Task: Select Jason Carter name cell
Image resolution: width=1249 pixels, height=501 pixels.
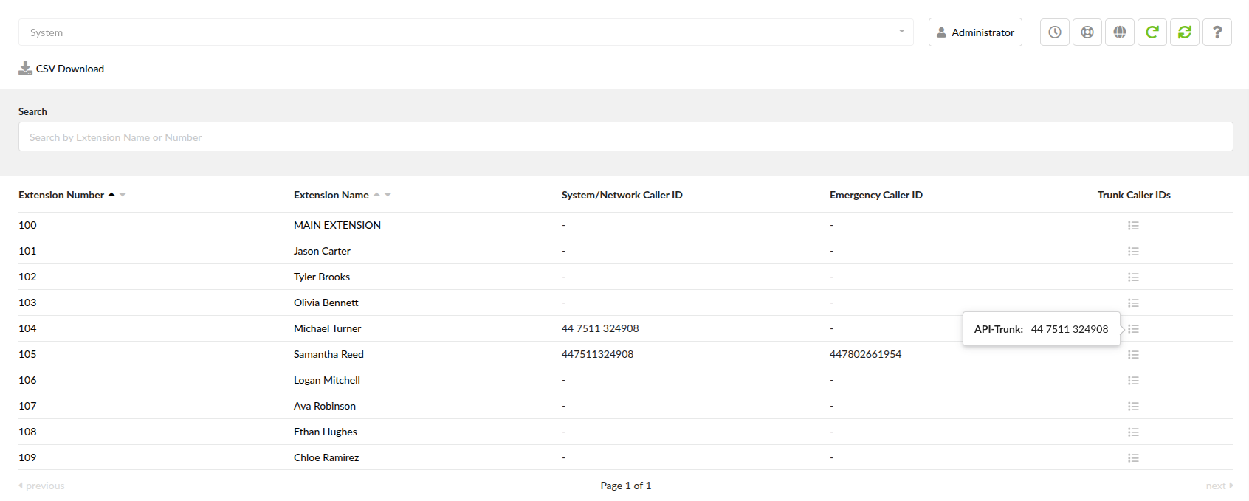Action: [x=322, y=251]
